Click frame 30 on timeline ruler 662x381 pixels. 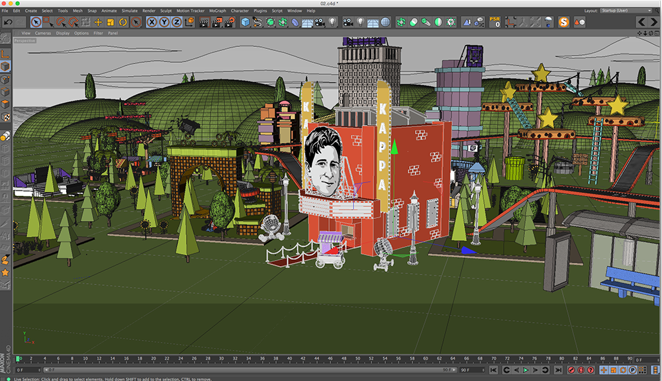click(x=221, y=359)
